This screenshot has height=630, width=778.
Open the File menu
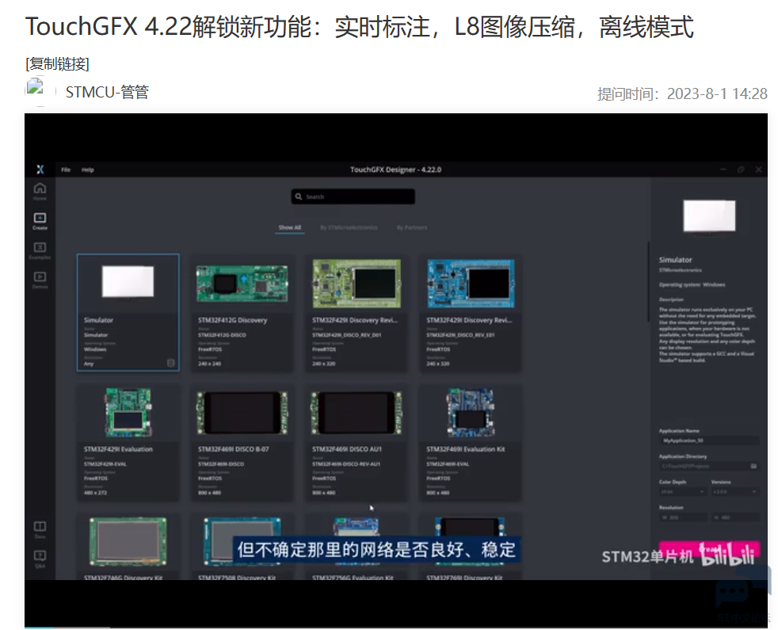[66, 170]
